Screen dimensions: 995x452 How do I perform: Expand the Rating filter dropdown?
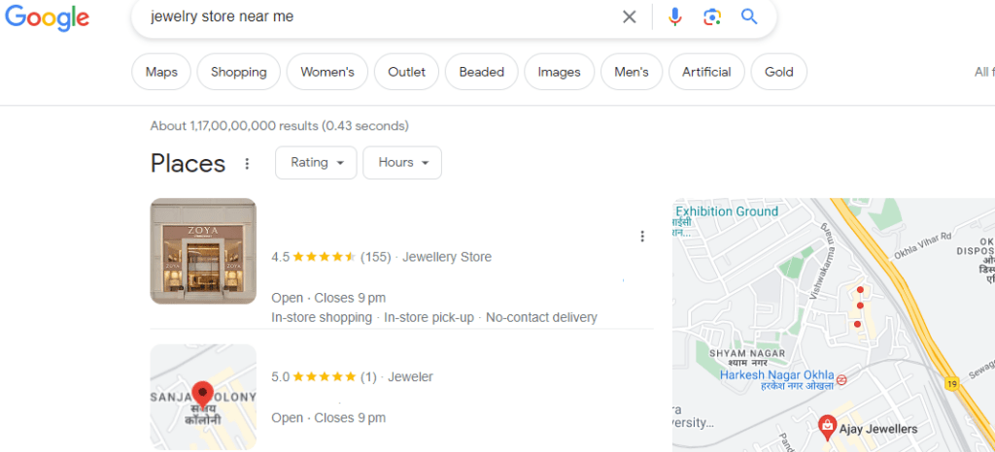316,163
